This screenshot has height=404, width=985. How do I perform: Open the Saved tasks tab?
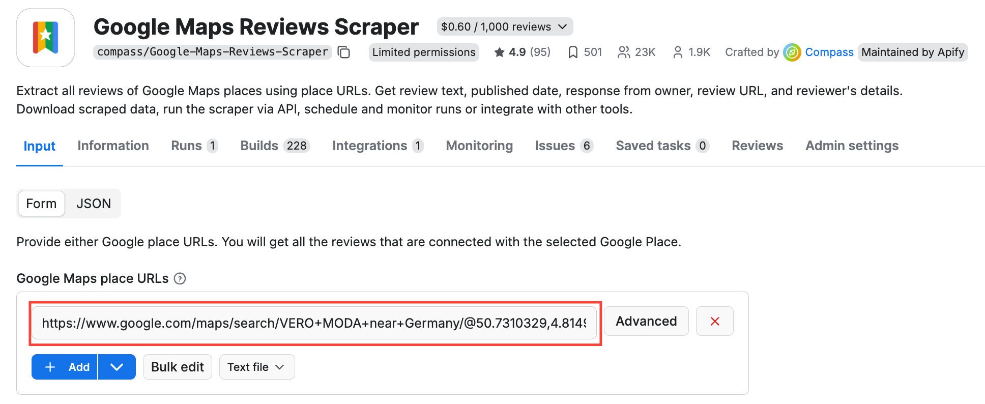point(662,146)
